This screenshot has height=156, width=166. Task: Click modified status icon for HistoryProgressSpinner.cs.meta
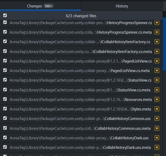pyautogui.click(x=157, y=32)
